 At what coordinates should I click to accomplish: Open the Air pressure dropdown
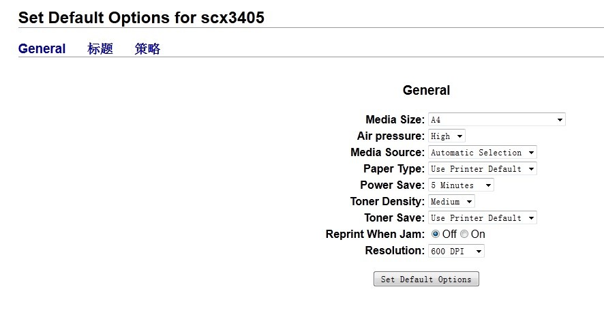coord(447,136)
